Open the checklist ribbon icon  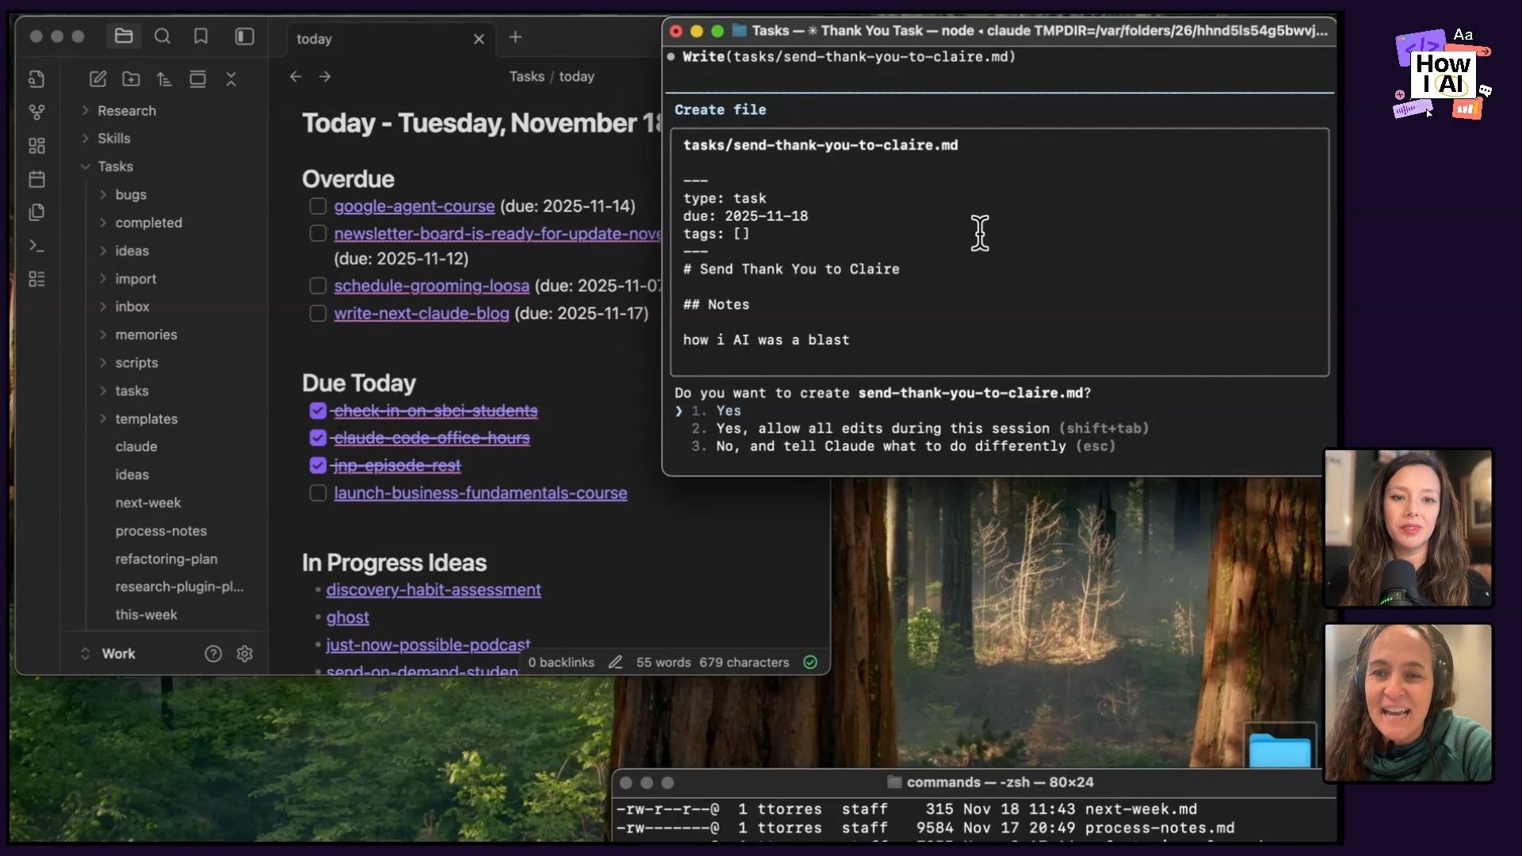pos(36,279)
